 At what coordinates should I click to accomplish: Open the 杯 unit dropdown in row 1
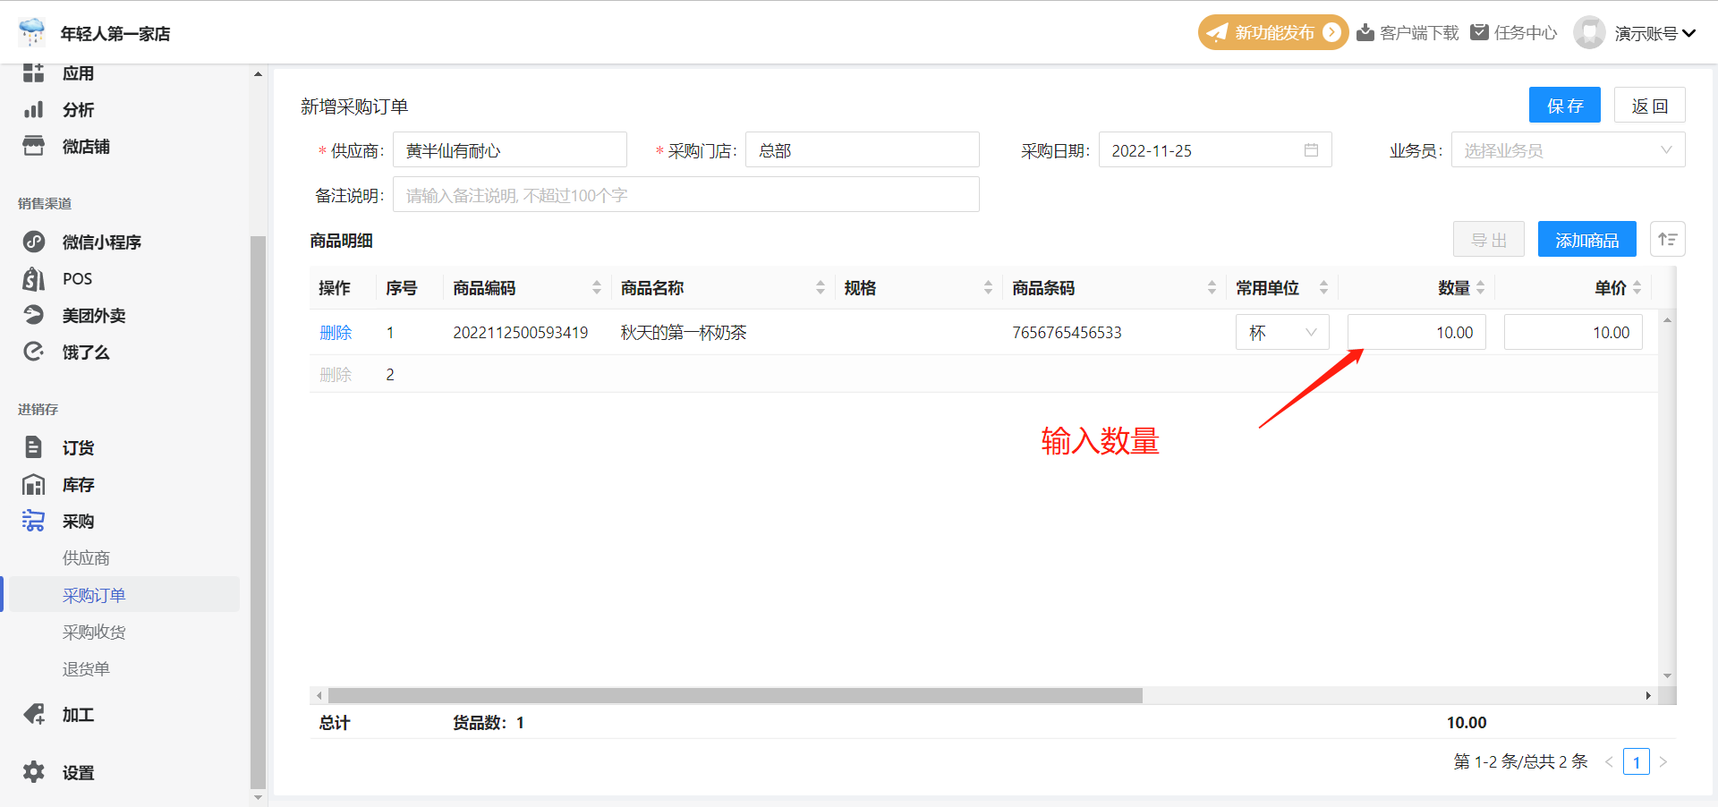click(x=1282, y=332)
